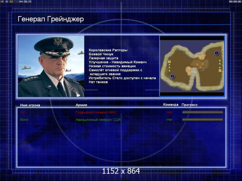This screenshot has width=242, height=181.
Task: Click the 04:50:25 clock readout
Action: pyautogui.click(x=25, y=2)
